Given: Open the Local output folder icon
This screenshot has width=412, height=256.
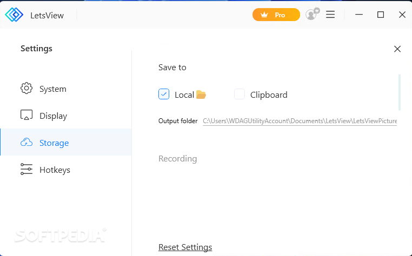Looking at the screenshot, I should pyautogui.click(x=201, y=95).
